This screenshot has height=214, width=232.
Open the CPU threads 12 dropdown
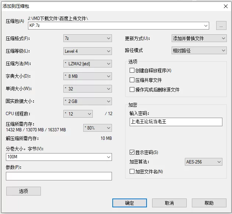point(78,114)
